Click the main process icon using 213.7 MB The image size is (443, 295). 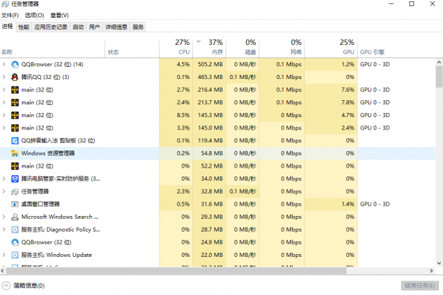(x=15, y=102)
